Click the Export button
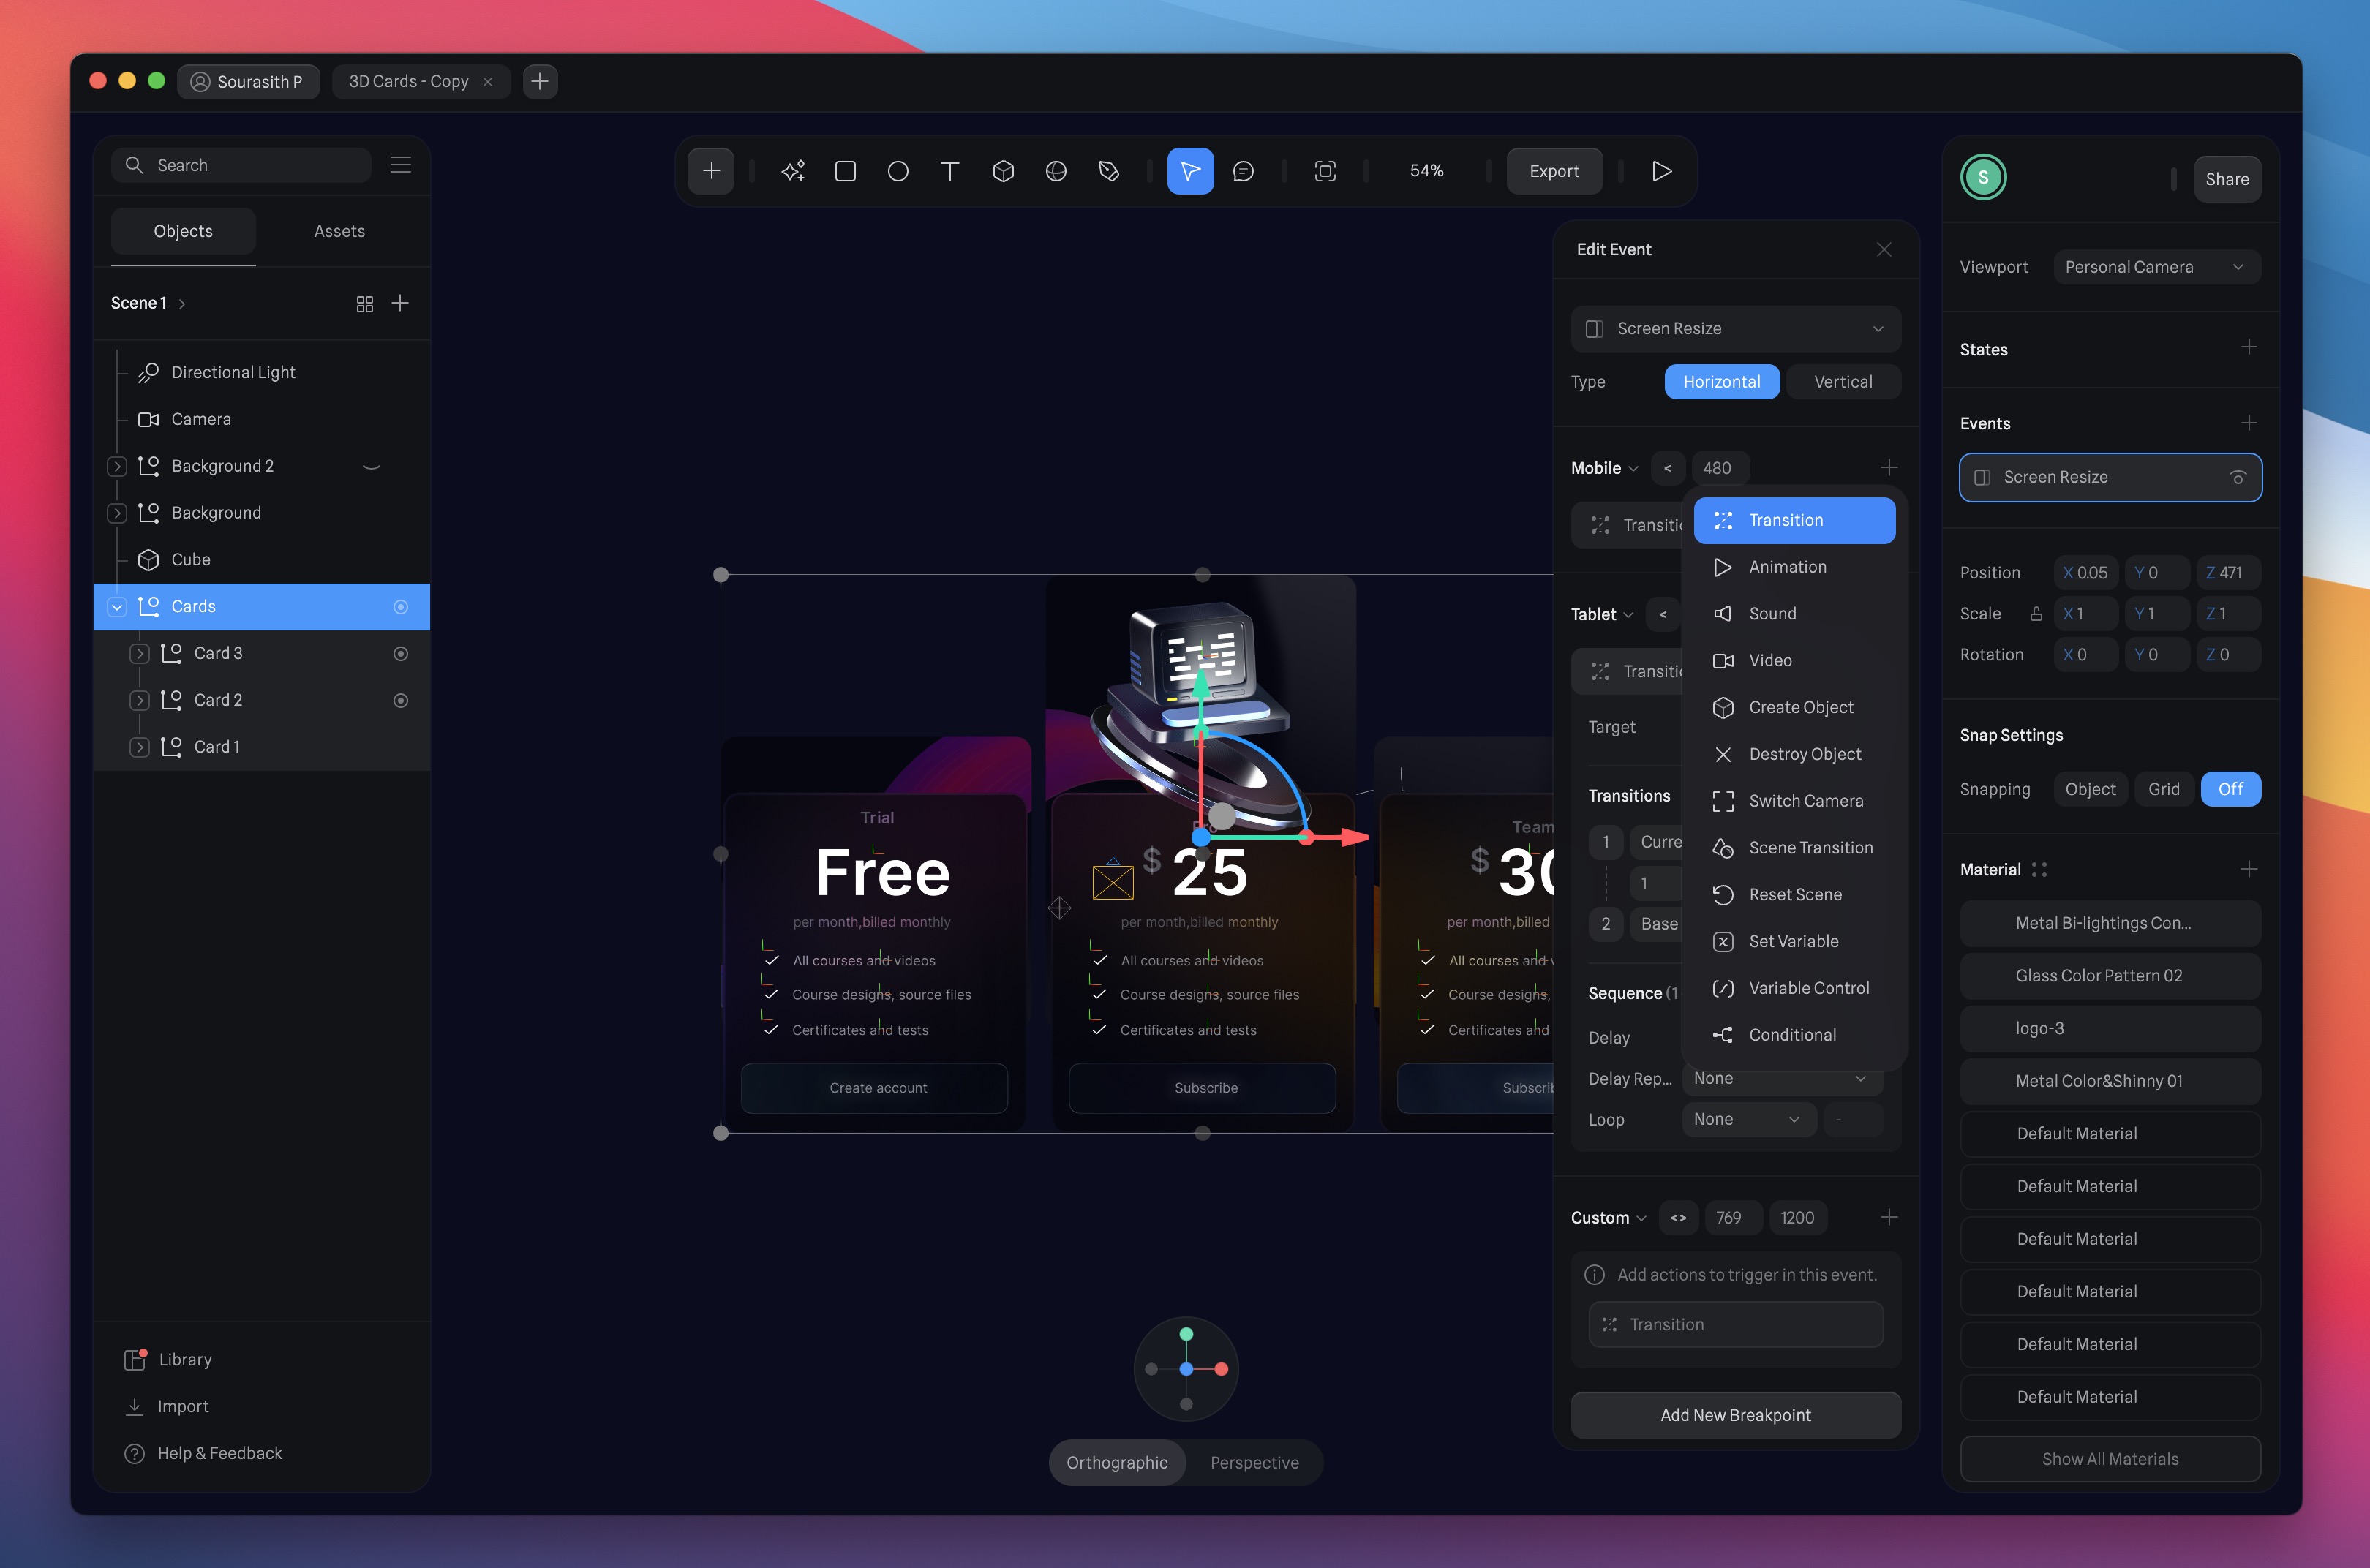The width and height of the screenshot is (2370, 1568). pyautogui.click(x=1554, y=171)
